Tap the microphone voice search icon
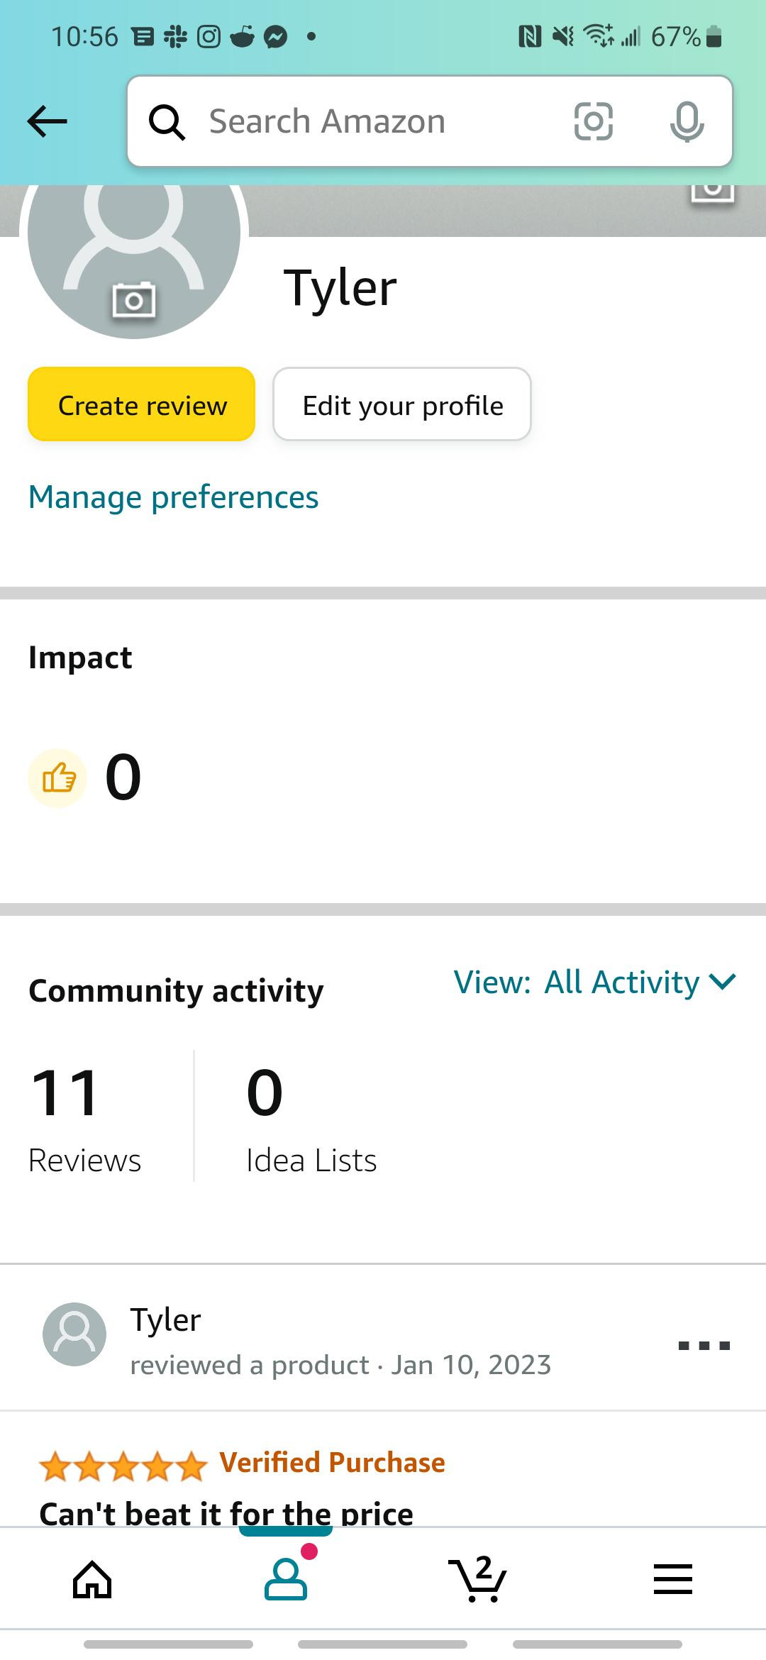Screen dimensions: 766x1660 tap(687, 121)
